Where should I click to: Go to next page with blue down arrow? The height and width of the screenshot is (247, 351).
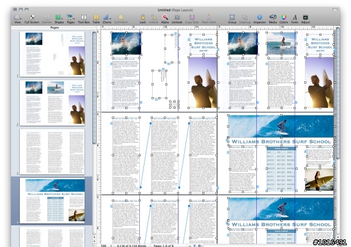[x=195, y=246]
